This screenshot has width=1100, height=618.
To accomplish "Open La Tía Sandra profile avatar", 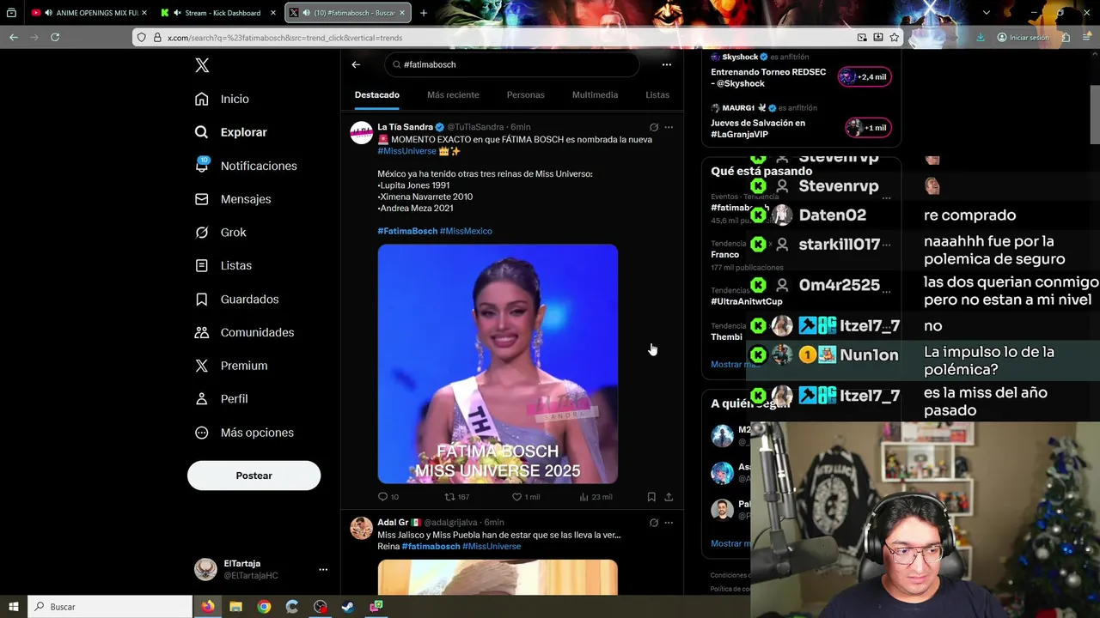I will point(361,132).
